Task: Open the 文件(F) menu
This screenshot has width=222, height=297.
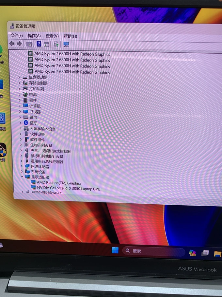Action: 17,35
